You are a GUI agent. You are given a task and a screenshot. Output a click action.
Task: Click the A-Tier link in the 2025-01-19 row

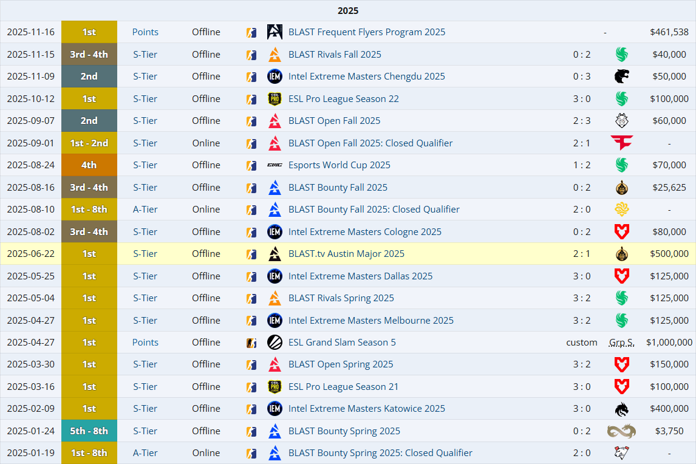145,453
